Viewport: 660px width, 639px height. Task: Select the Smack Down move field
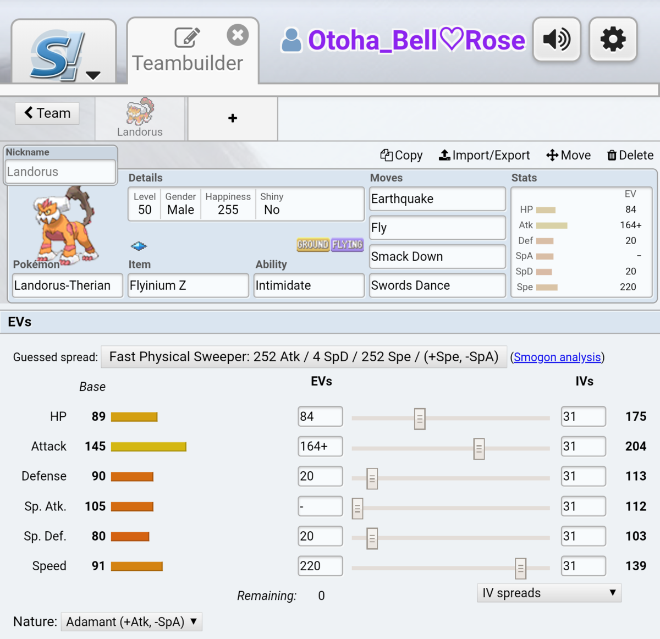[x=437, y=257]
